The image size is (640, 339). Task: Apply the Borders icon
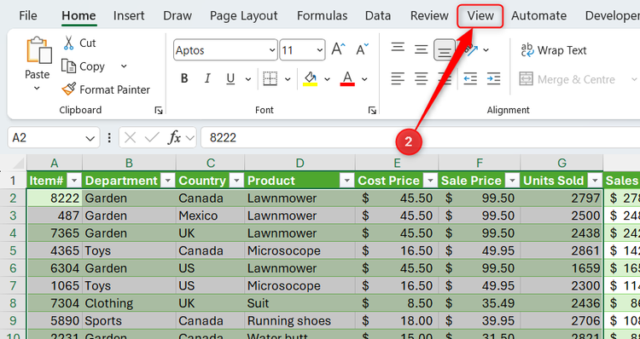click(271, 78)
